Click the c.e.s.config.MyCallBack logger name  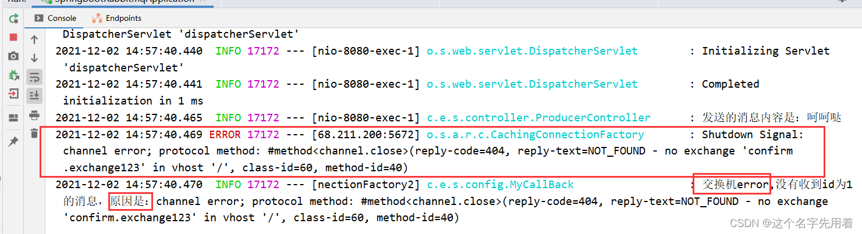point(500,185)
